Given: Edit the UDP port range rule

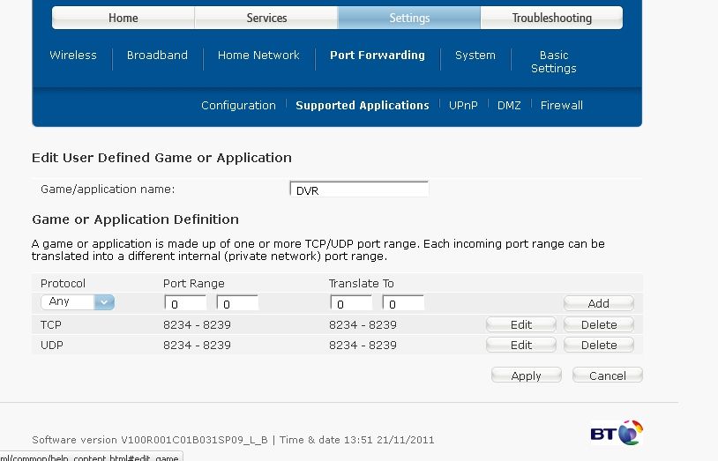Looking at the screenshot, I should [x=521, y=345].
